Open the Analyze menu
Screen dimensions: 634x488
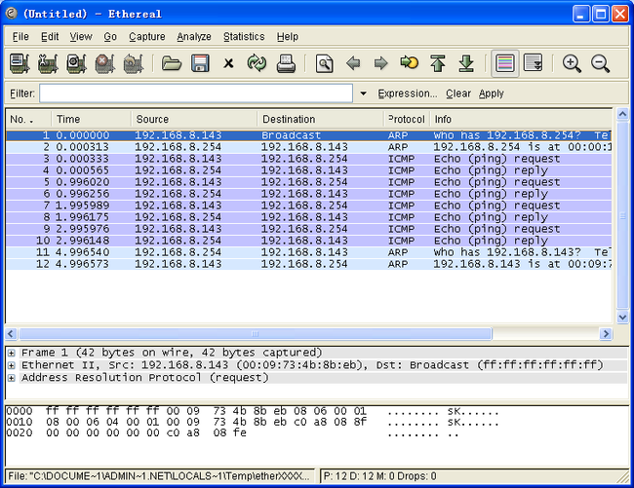click(194, 37)
